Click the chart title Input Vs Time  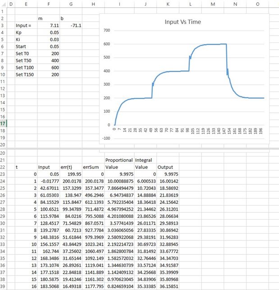coord(183,22)
